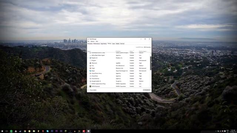This screenshot has height=133, width=237.
Task: Select 'Skype Technologies S.A.' publisher cell
Action: (x=122, y=71)
